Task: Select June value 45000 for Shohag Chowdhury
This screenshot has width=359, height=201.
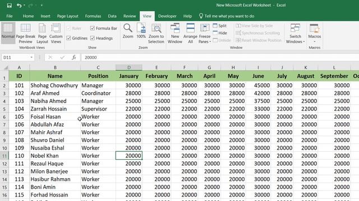Action: 258,85
